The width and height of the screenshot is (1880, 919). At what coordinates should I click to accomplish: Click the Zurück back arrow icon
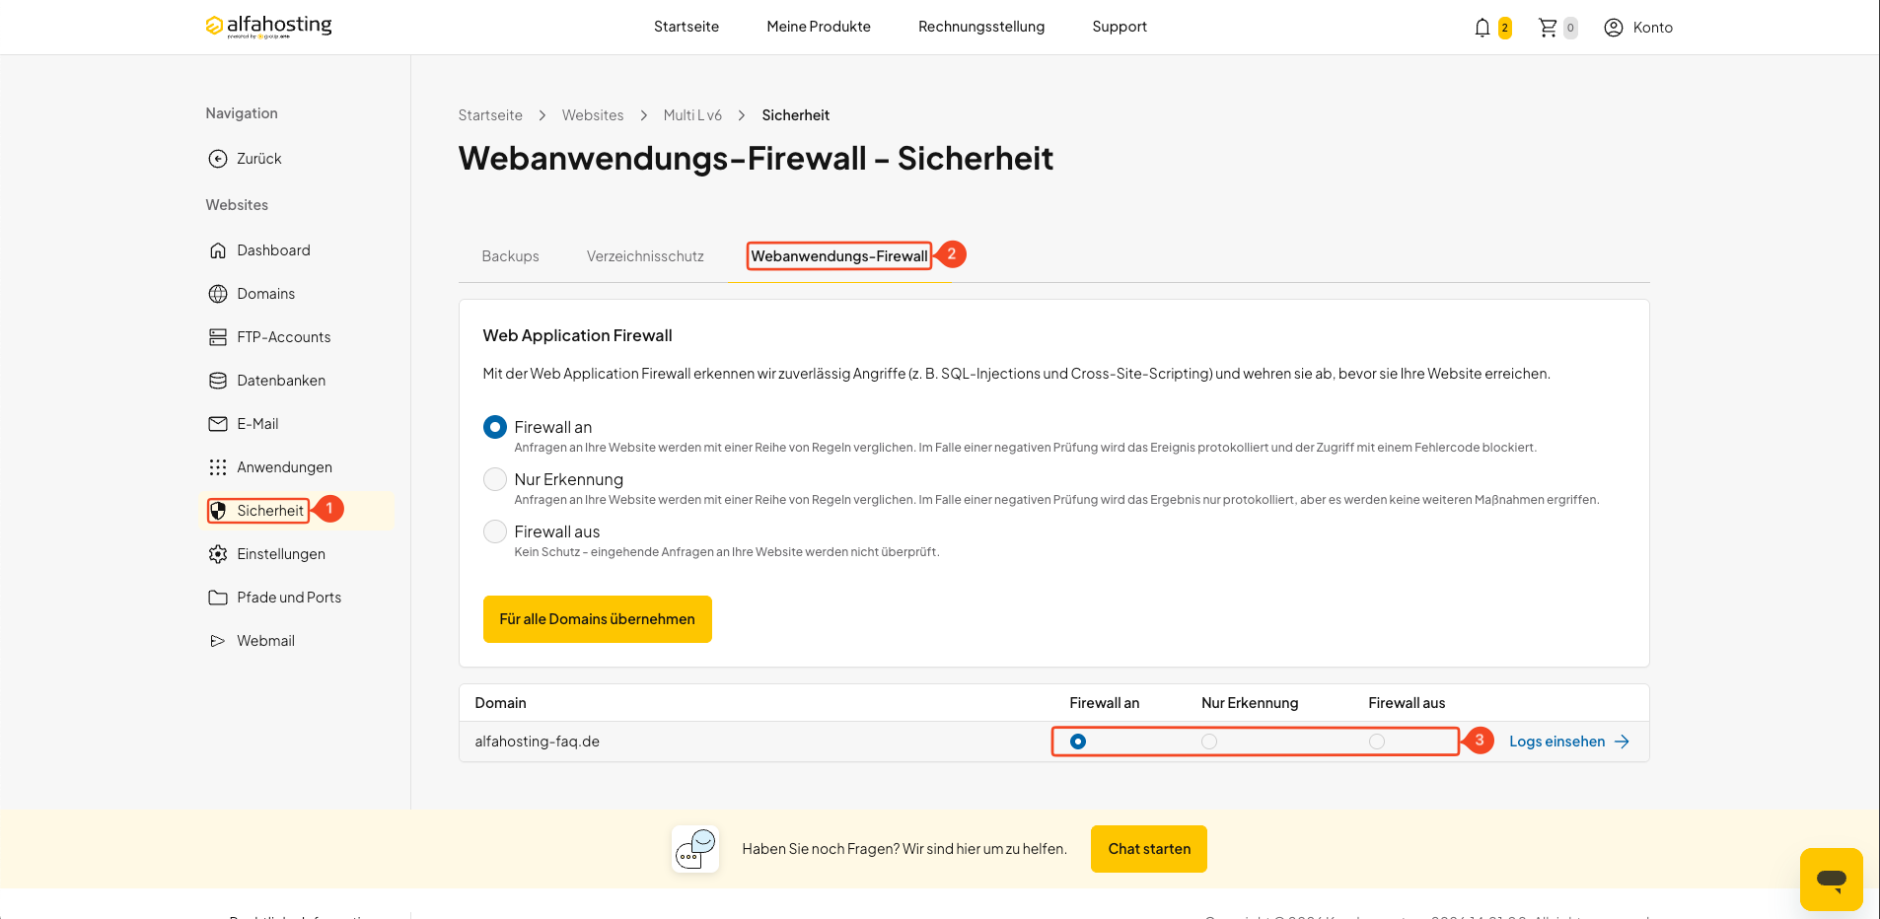pyautogui.click(x=218, y=159)
